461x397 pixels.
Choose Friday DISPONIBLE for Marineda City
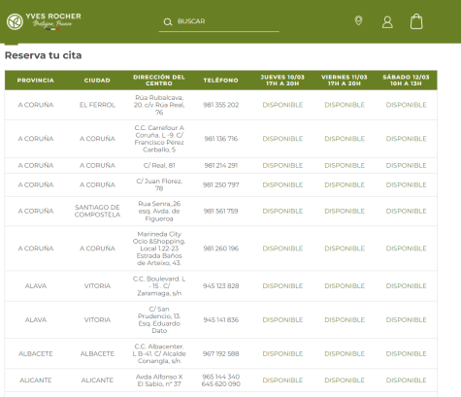345,248
